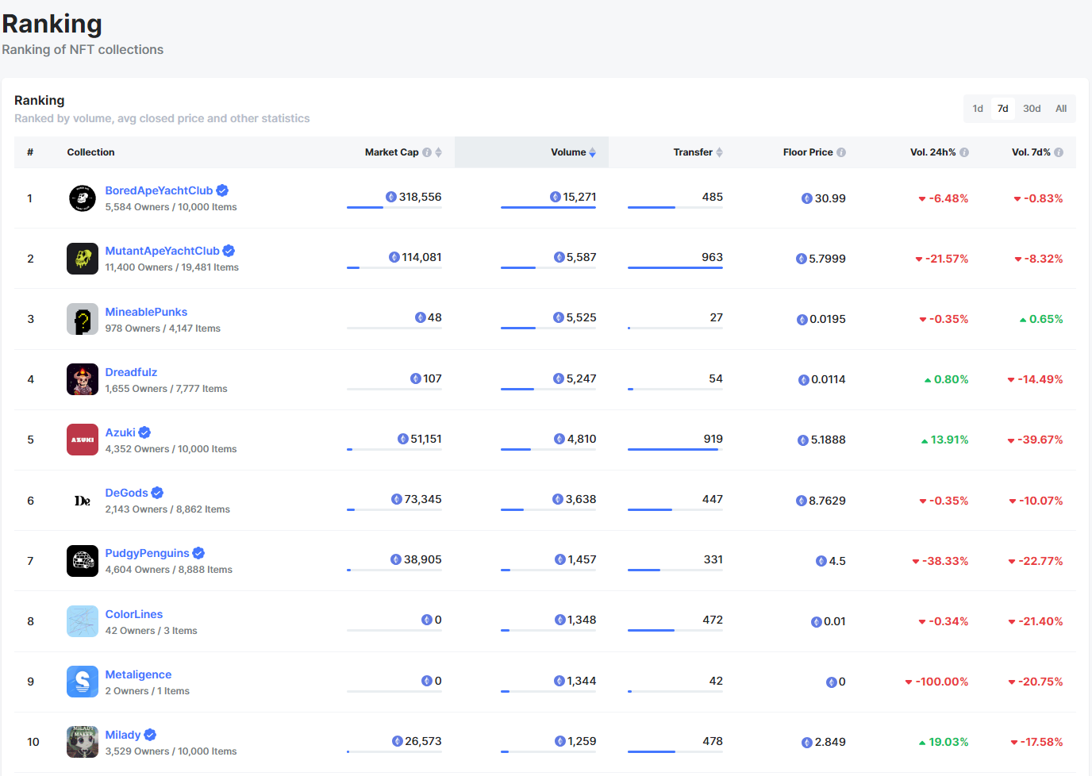Click Milady verified badge icon
The width and height of the screenshot is (1092, 776).
(x=150, y=735)
